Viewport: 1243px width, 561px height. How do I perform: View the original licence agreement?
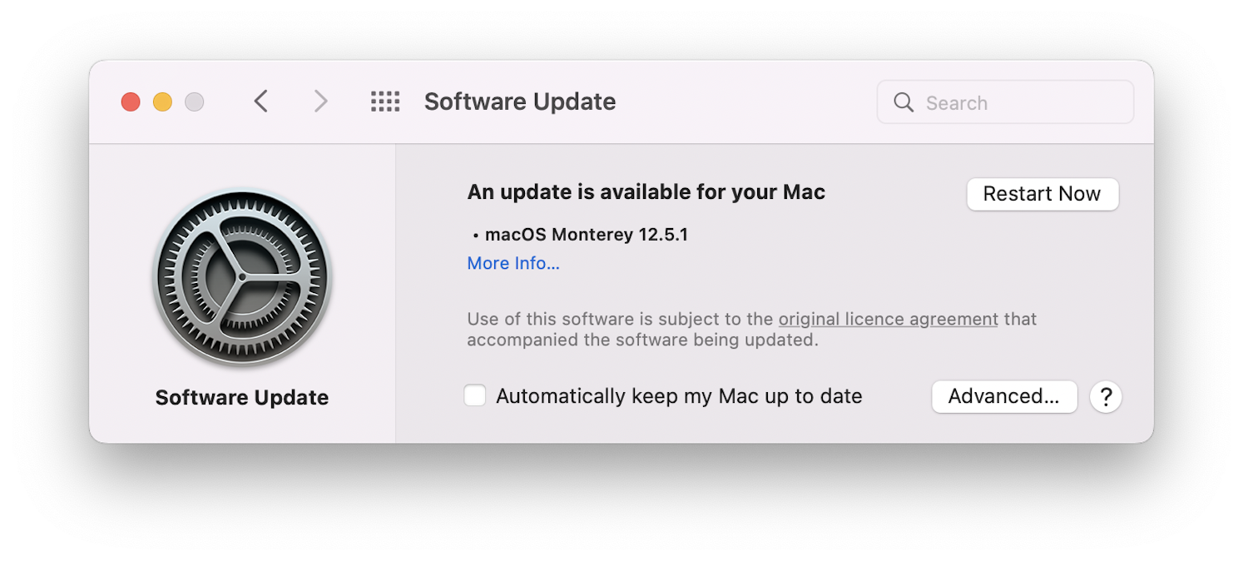[887, 319]
